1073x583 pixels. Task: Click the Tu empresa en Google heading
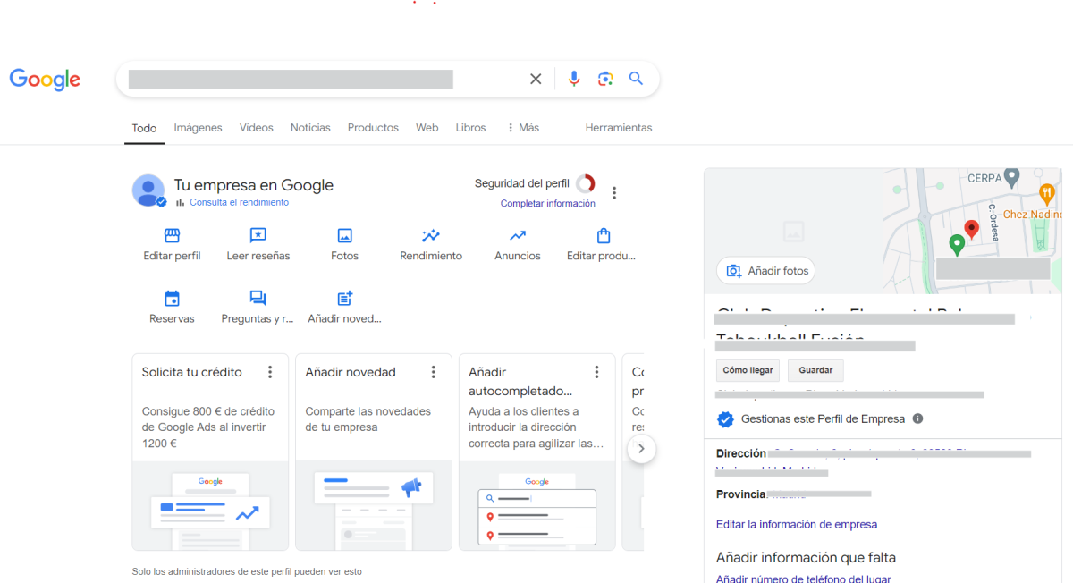tap(253, 185)
